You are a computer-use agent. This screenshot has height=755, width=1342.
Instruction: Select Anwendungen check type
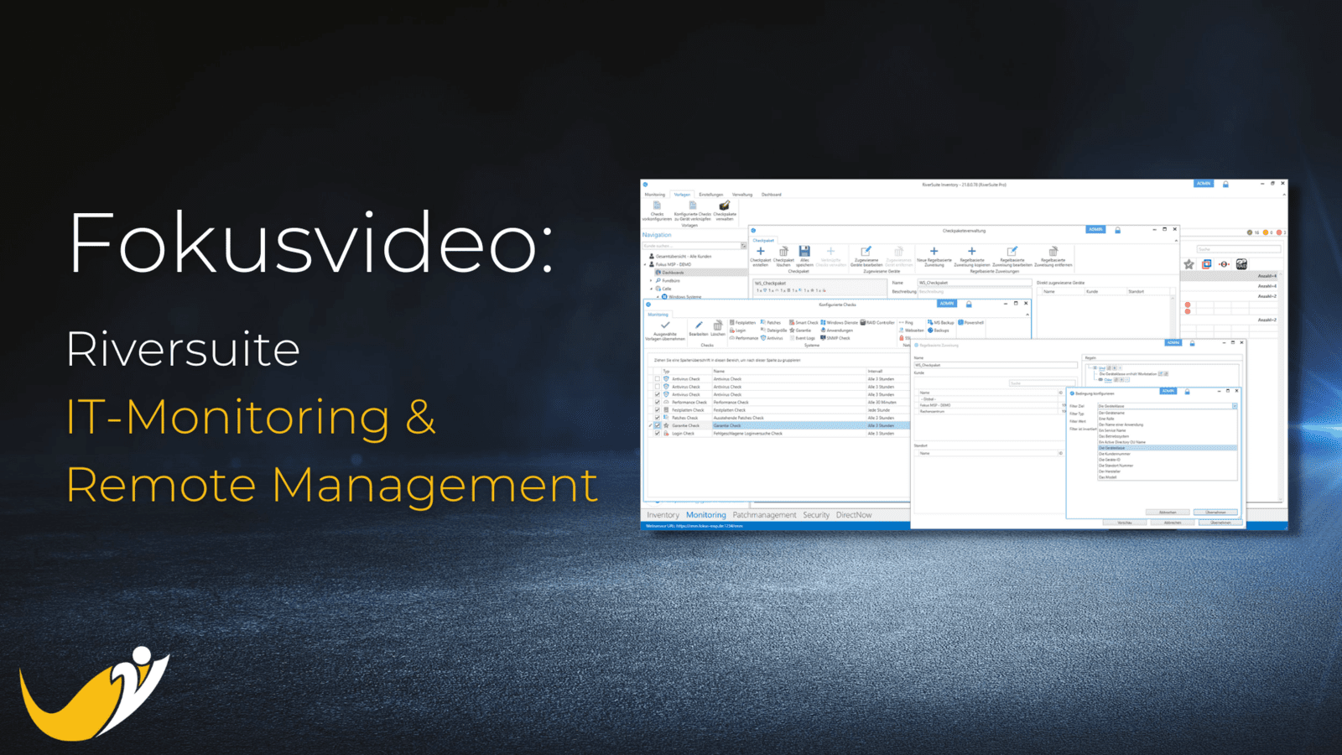point(837,331)
